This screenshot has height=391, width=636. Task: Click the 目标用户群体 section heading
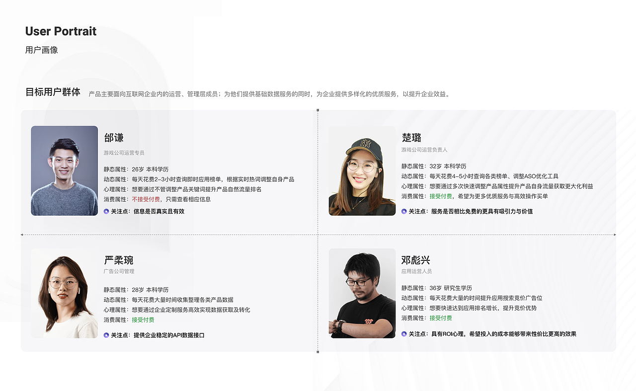[52, 91]
